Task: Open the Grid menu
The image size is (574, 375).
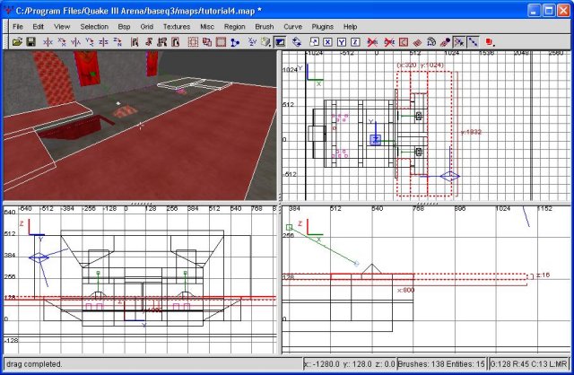Action: pos(146,27)
